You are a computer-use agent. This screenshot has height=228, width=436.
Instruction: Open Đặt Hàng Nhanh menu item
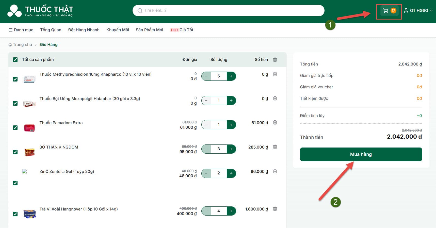84,30
